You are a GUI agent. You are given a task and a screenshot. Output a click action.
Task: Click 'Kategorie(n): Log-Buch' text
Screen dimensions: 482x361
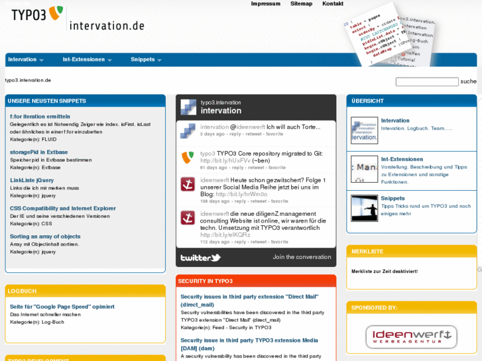pos(37,322)
